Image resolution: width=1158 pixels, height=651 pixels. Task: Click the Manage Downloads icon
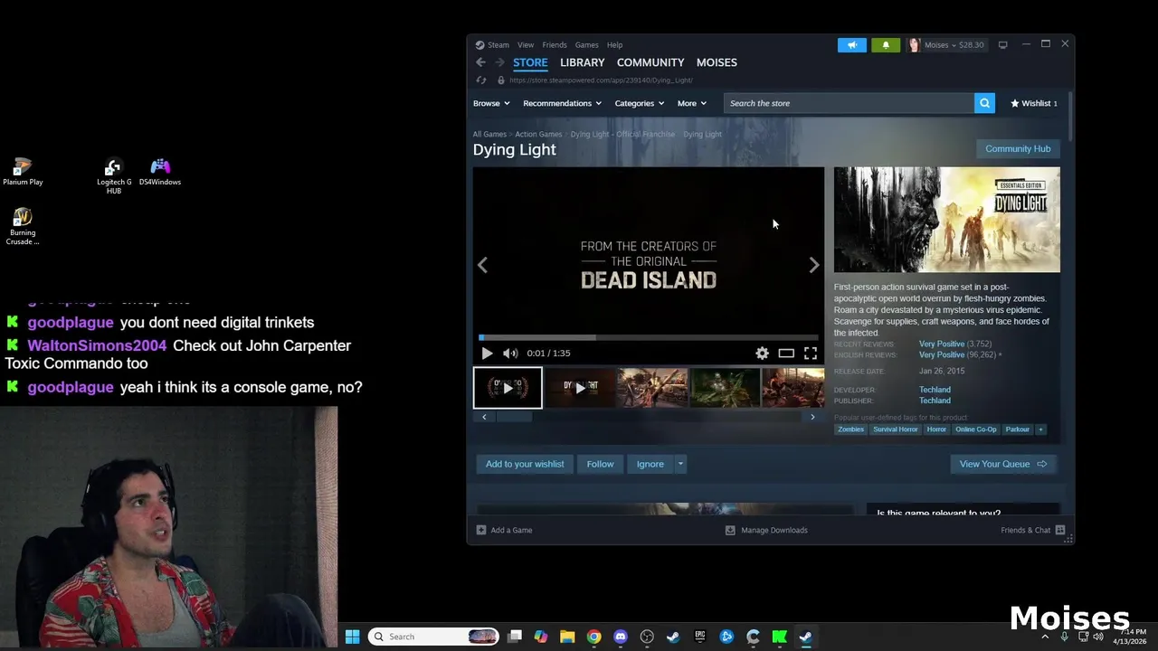tap(730, 530)
